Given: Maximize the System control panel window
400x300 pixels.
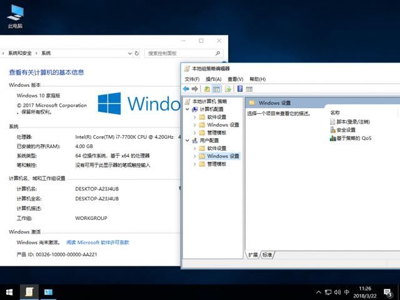Looking at the screenshot, I should [201, 41].
